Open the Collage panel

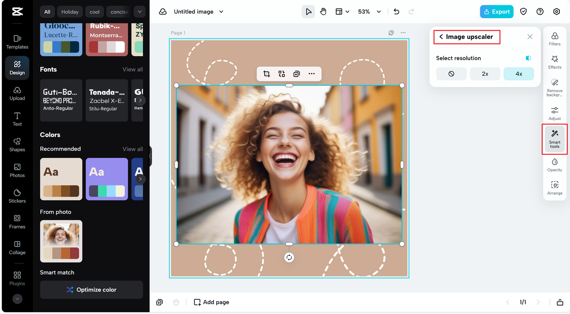click(17, 247)
